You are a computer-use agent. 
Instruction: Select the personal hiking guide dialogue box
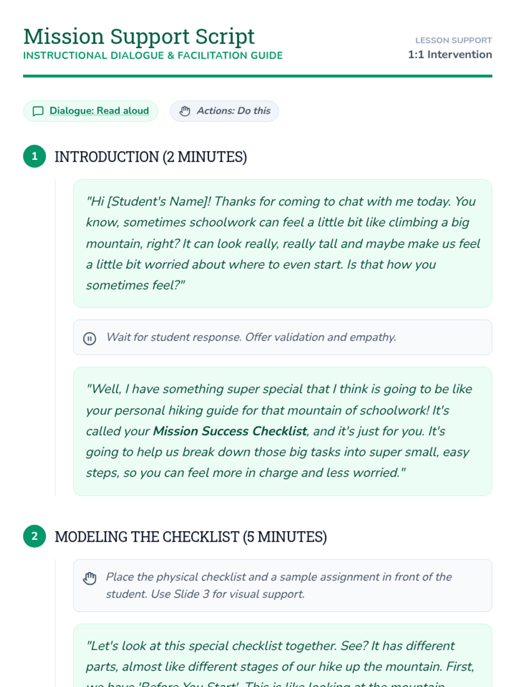click(282, 432)
